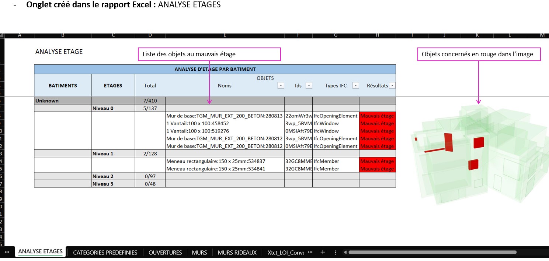The width and height of the screenshot is (549, 261).
Task: Open the Résultats filter dropdown
Action: [x=392, y=85]
